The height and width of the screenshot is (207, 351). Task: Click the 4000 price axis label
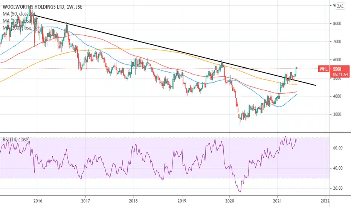337,96
